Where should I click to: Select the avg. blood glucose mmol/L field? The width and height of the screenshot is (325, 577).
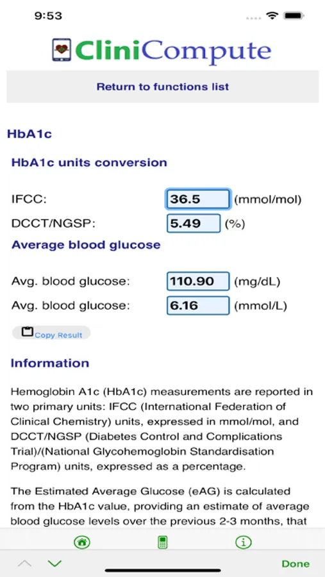coord(198,305)
